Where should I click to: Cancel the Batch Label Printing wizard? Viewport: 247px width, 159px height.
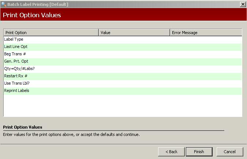click(x=230, y=152)
